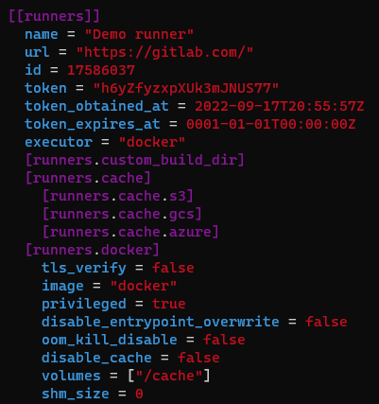Click the token_obtained_at timestamp value

[x=280, y=106]
